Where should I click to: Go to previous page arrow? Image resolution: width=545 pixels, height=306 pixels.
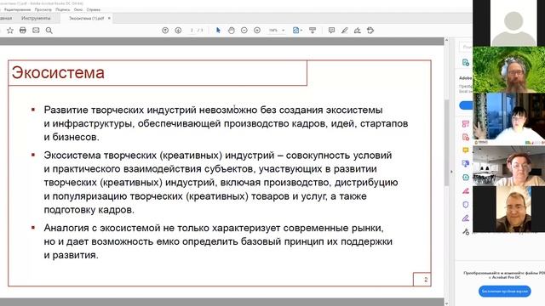[x=165, y=31]
